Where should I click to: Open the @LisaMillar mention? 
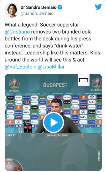tap(51, 67)
